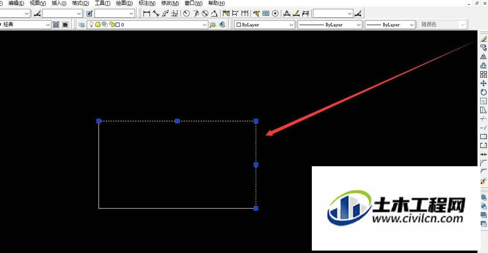Select the Ordinate dimension tool
The image size is (488, 253).
tap(175, 13)
